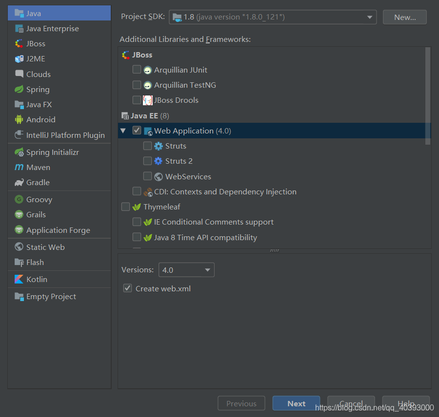The height and width of the screenshot is (417, 439).
Task: Collapse the Web Application tree node
Action: pyautogui.click(x=123, y=131)
